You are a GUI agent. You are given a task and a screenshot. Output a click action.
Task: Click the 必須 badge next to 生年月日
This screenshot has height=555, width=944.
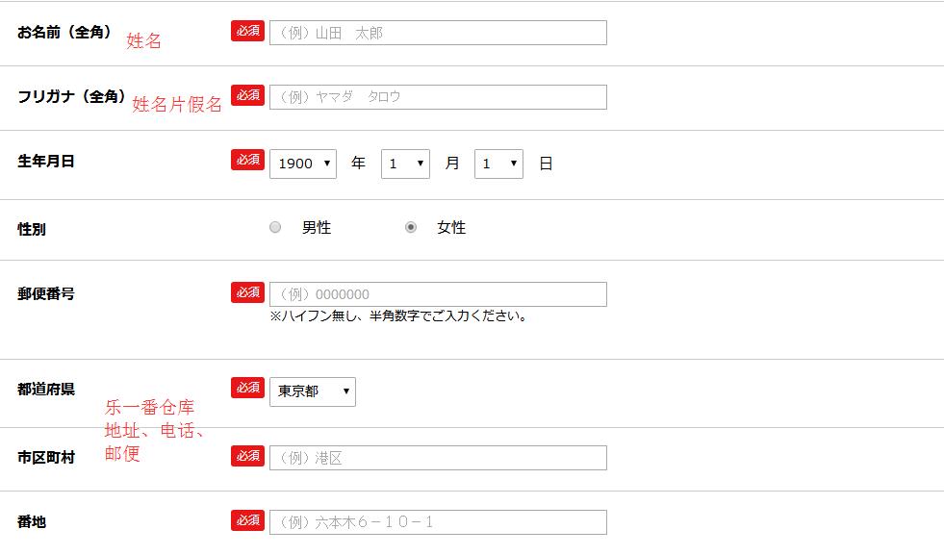[x=247, y=160]
